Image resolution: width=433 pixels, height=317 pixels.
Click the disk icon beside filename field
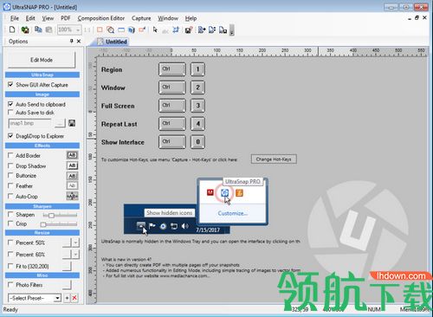72,123
